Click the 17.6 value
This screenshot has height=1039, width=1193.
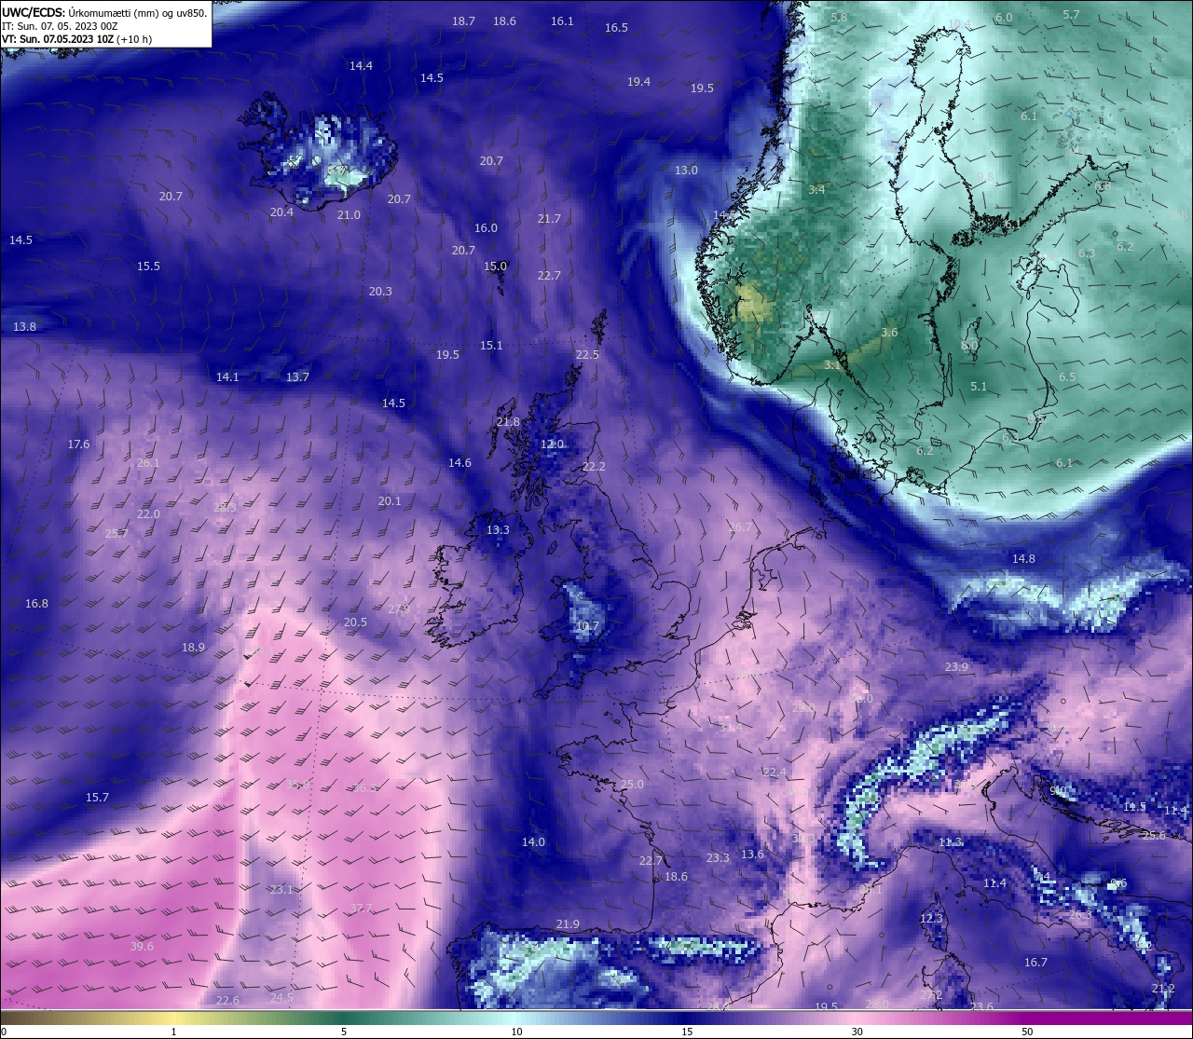point(78,444)
